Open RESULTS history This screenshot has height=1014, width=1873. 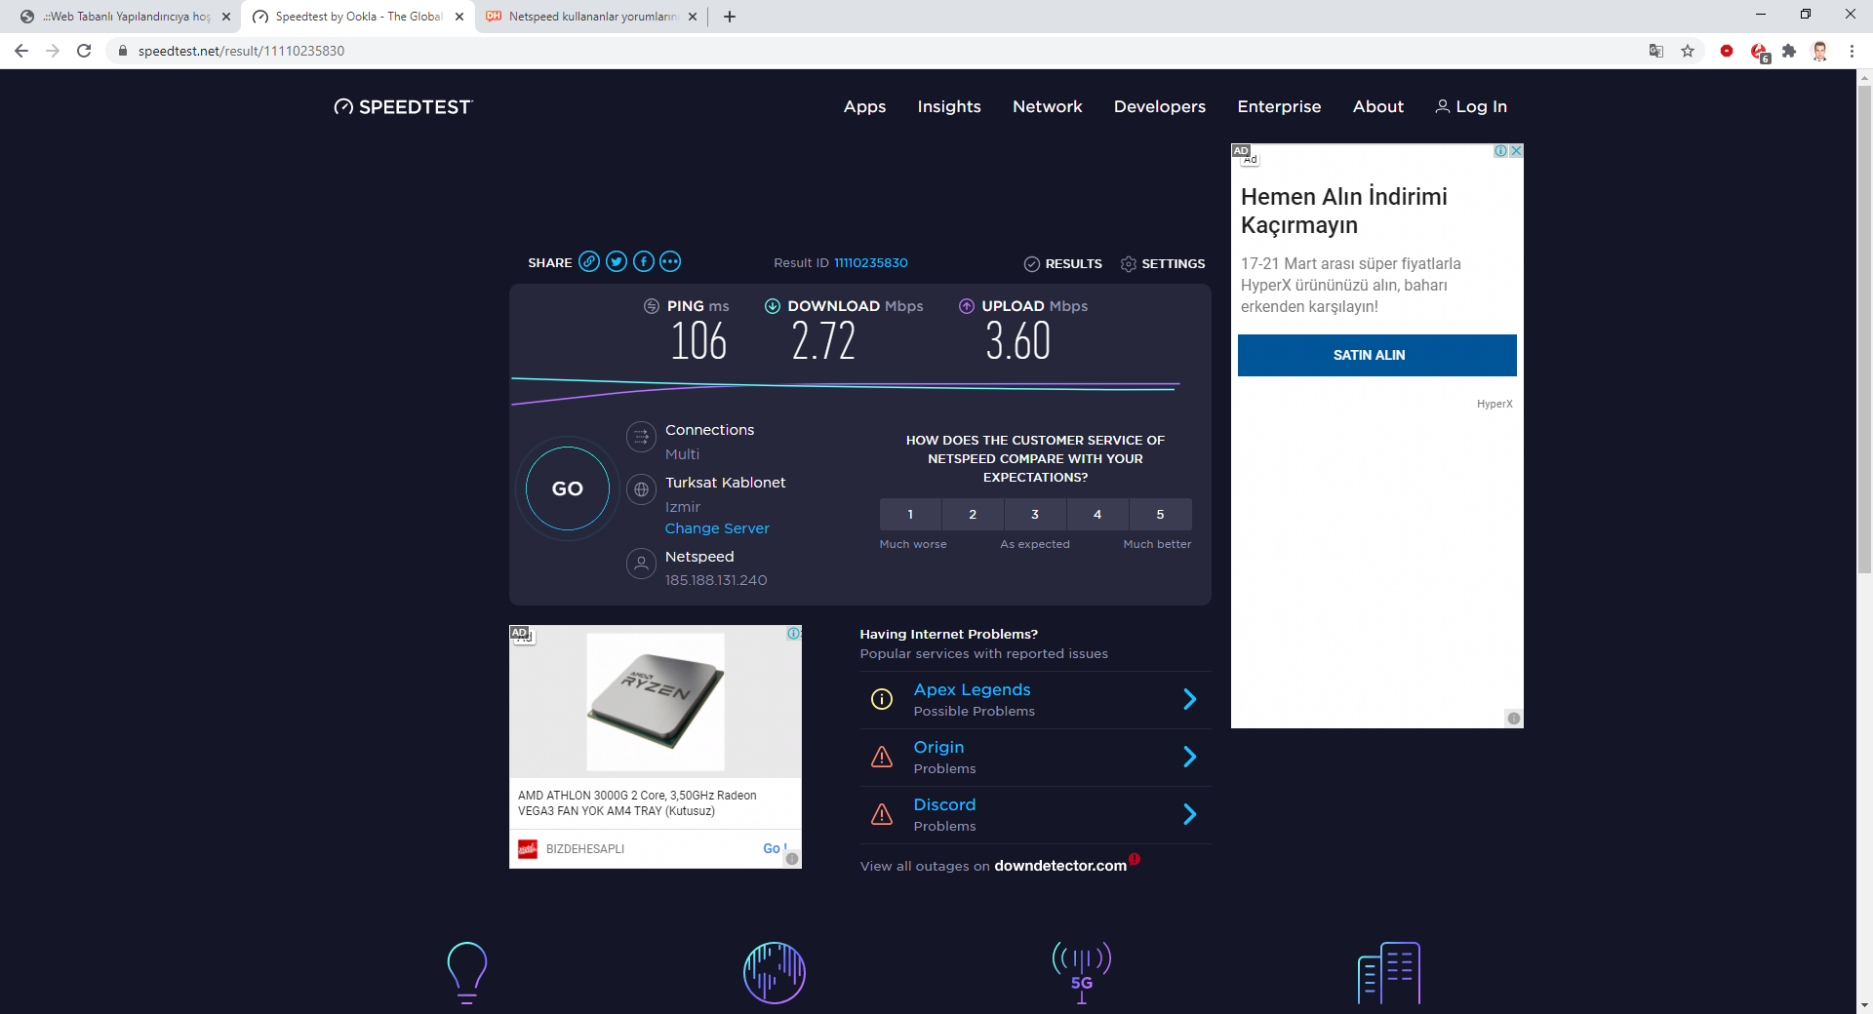pyautogui.click(x=1063, y=263)
